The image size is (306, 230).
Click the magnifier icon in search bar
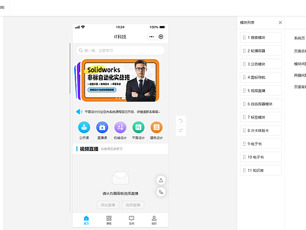pyautogui.click(x=81, y=51)
